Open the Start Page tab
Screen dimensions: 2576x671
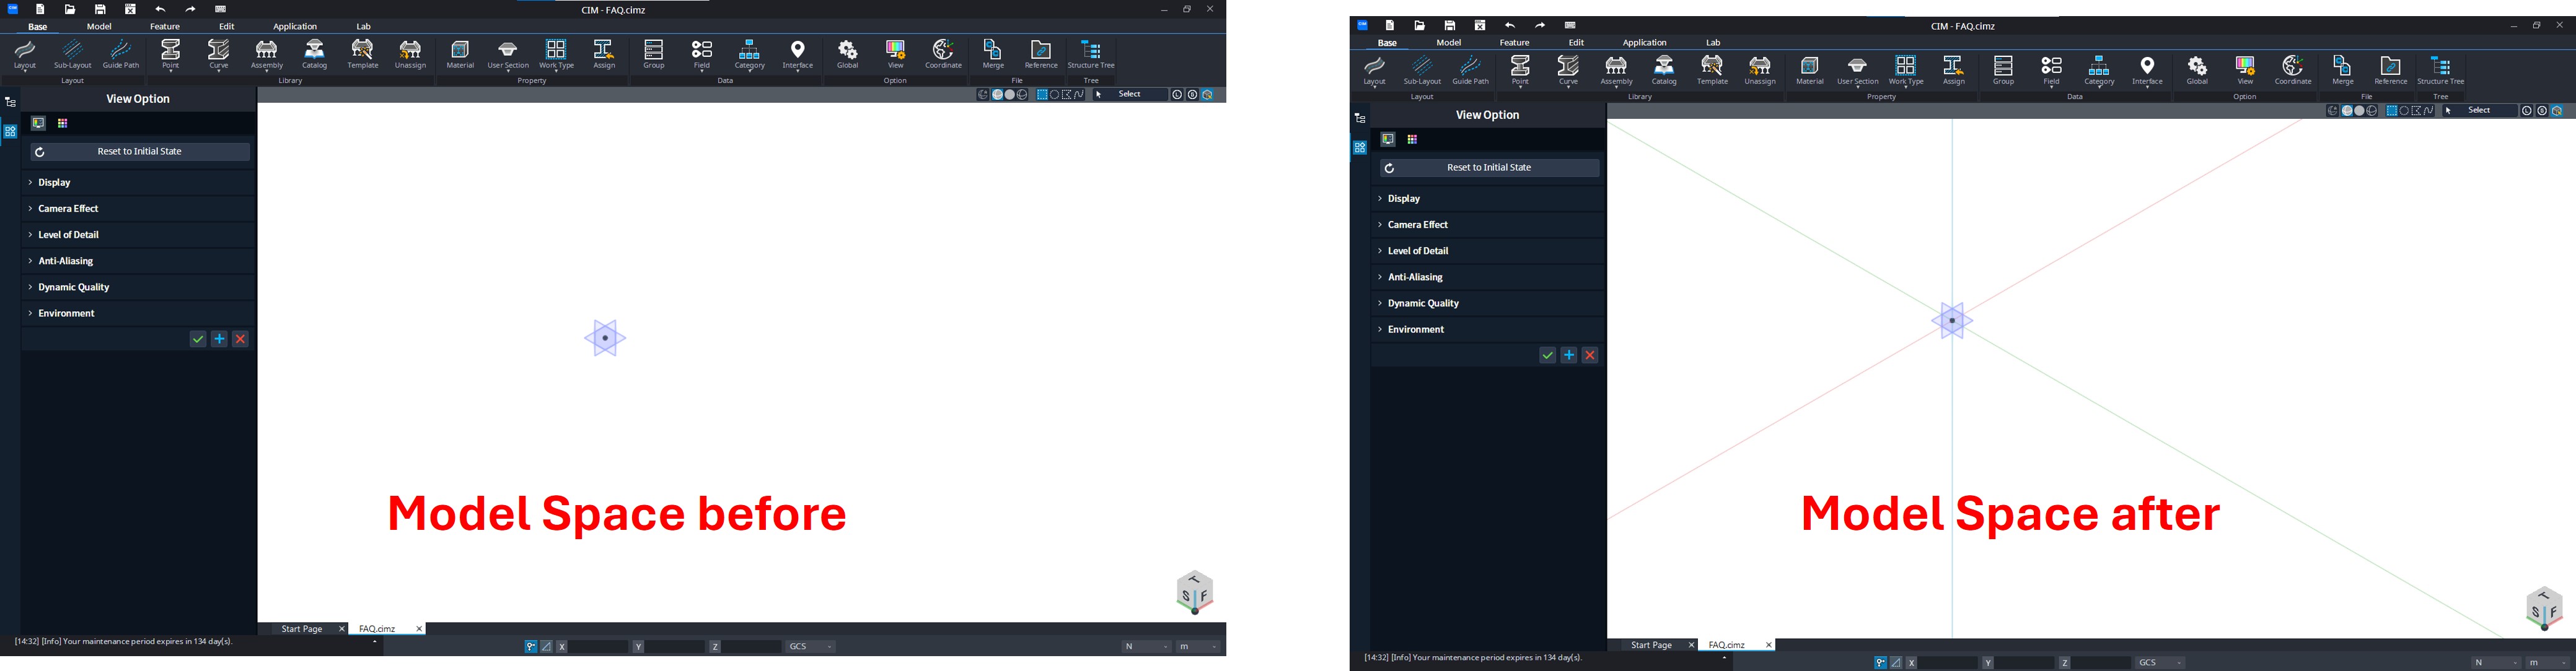[x=303, y=628]
